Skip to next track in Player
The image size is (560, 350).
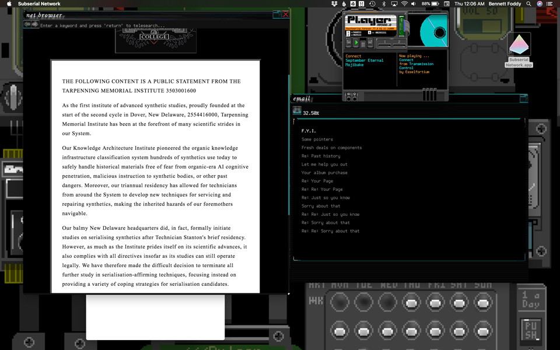(x=370, y=43)
